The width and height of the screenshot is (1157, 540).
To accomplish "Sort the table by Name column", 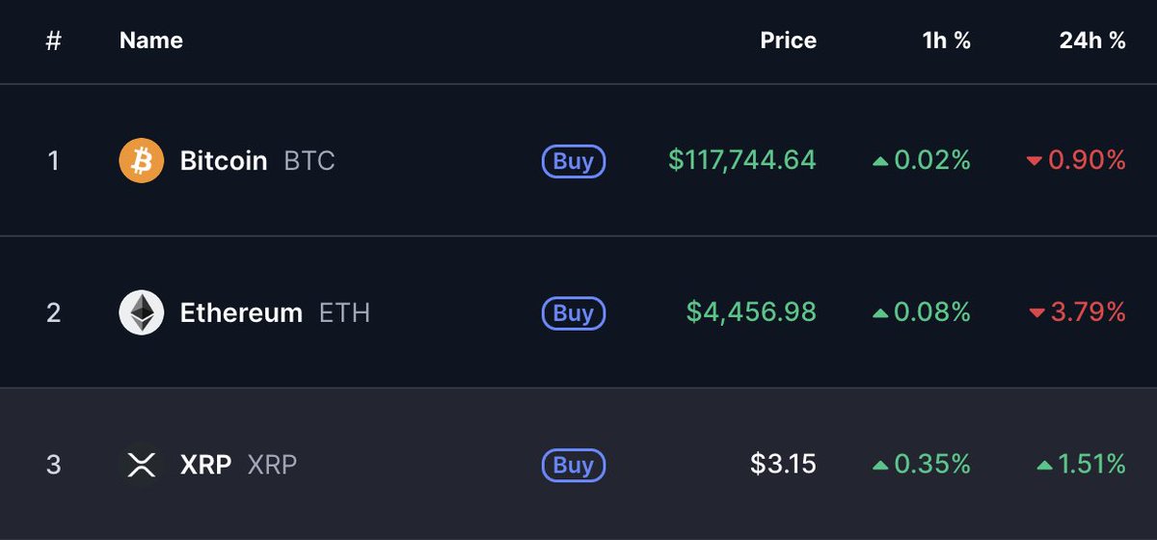I will [x=151, y=40].
